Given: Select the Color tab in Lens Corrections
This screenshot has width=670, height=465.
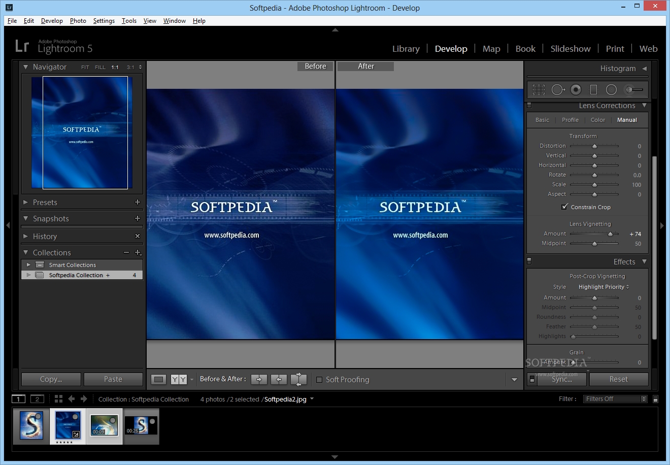Looking at the screenshot, I should (597, 120).
